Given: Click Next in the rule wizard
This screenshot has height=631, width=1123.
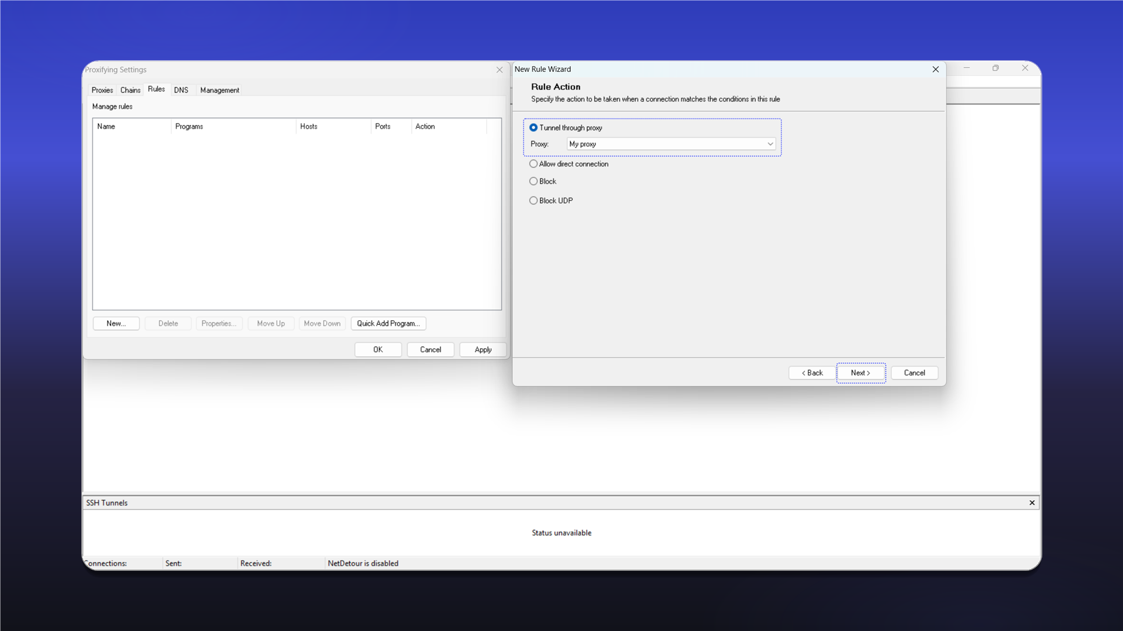Looking at the screenshot, I should coord(860,373).
